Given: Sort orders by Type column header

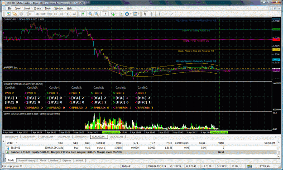Looking at the screenshot, I should point(75,143).
